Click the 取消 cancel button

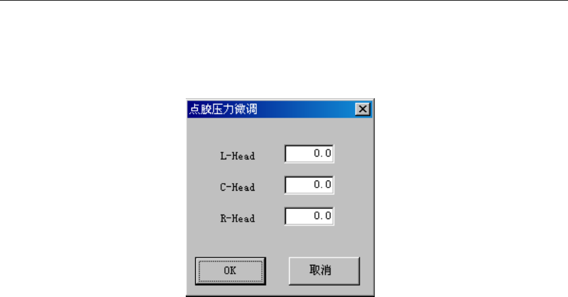point(324,271)
